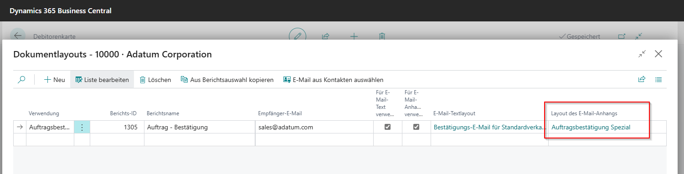
Task: Click the share icon on Debitorenkarte page
Action: click(x=326, y=36)
